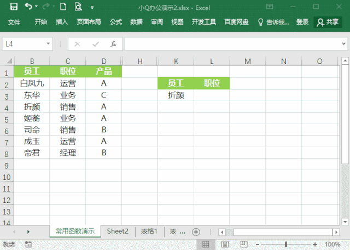The height and width of the screenshot is (250, 350).
Task: Select cell with 经理
Action: (68, 153)
